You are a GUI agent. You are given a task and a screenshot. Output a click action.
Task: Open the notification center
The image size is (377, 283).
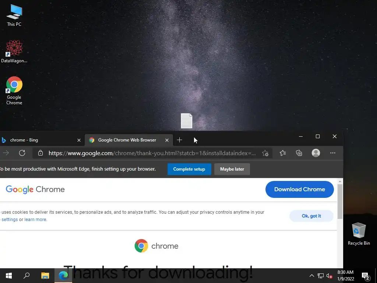point(366,276)
